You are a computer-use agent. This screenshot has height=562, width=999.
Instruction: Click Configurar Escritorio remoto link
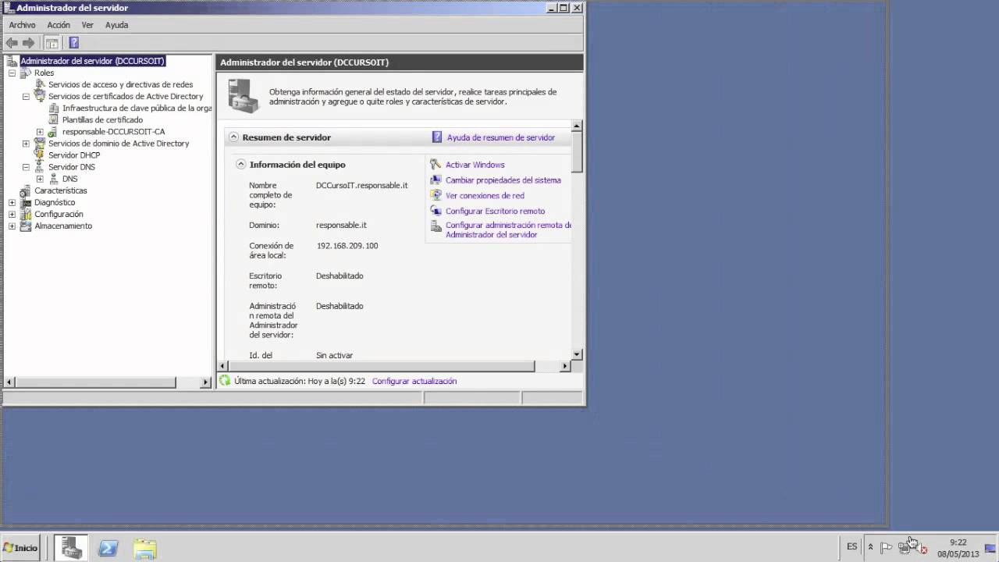coord(495,212)
